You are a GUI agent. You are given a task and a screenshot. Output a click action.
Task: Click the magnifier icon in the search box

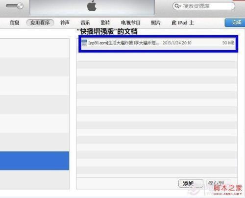point(176,6)
